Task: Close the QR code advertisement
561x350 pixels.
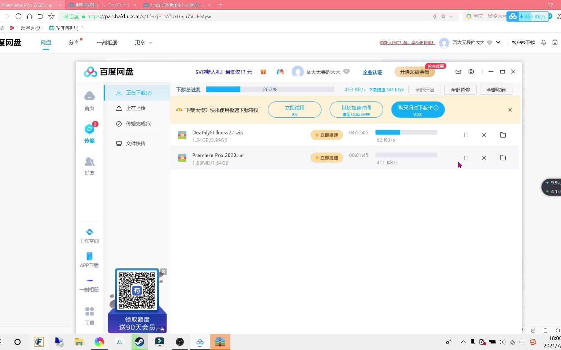Action: [164, 272]
